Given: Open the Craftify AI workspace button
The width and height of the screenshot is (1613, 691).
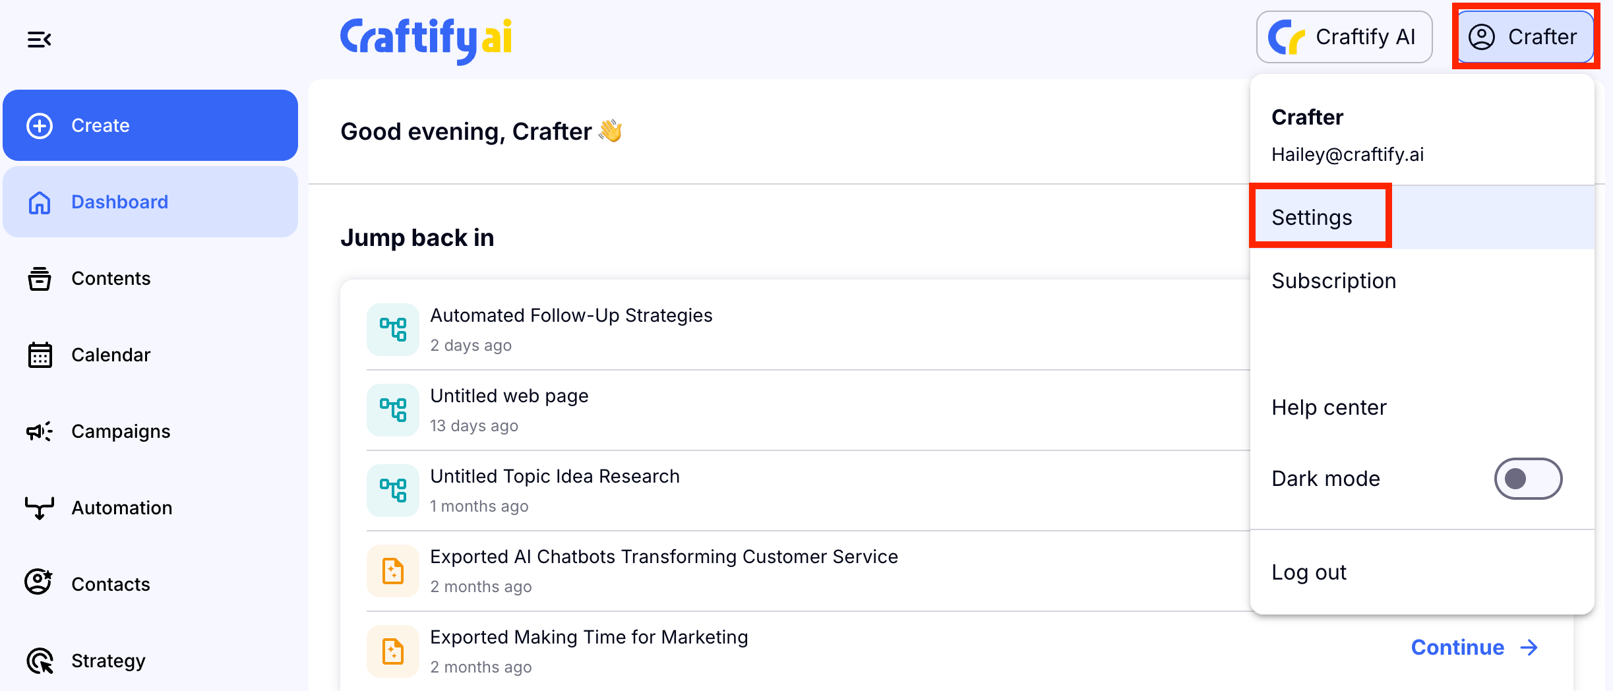Looking at the screenshot, I should tap(1344, 37).
